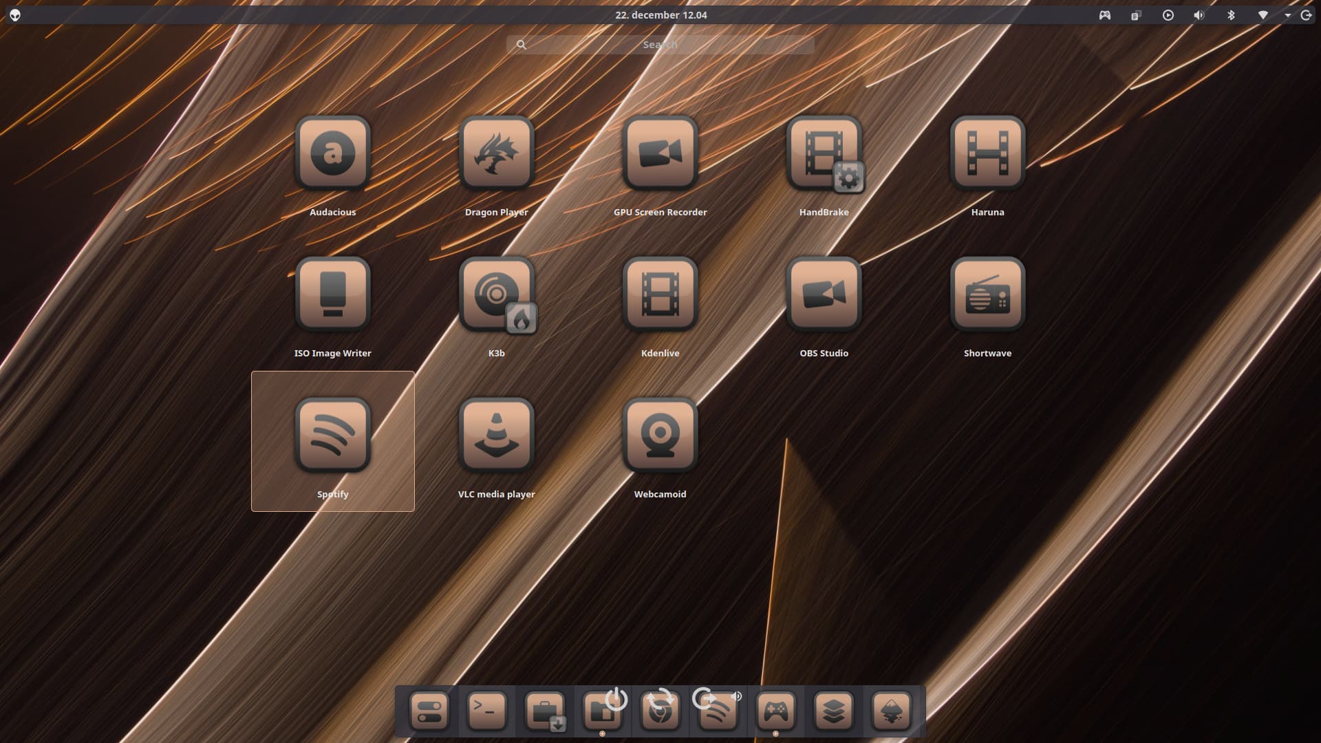
Task: Open the Webcamoid app
Action: coord(660,435)
